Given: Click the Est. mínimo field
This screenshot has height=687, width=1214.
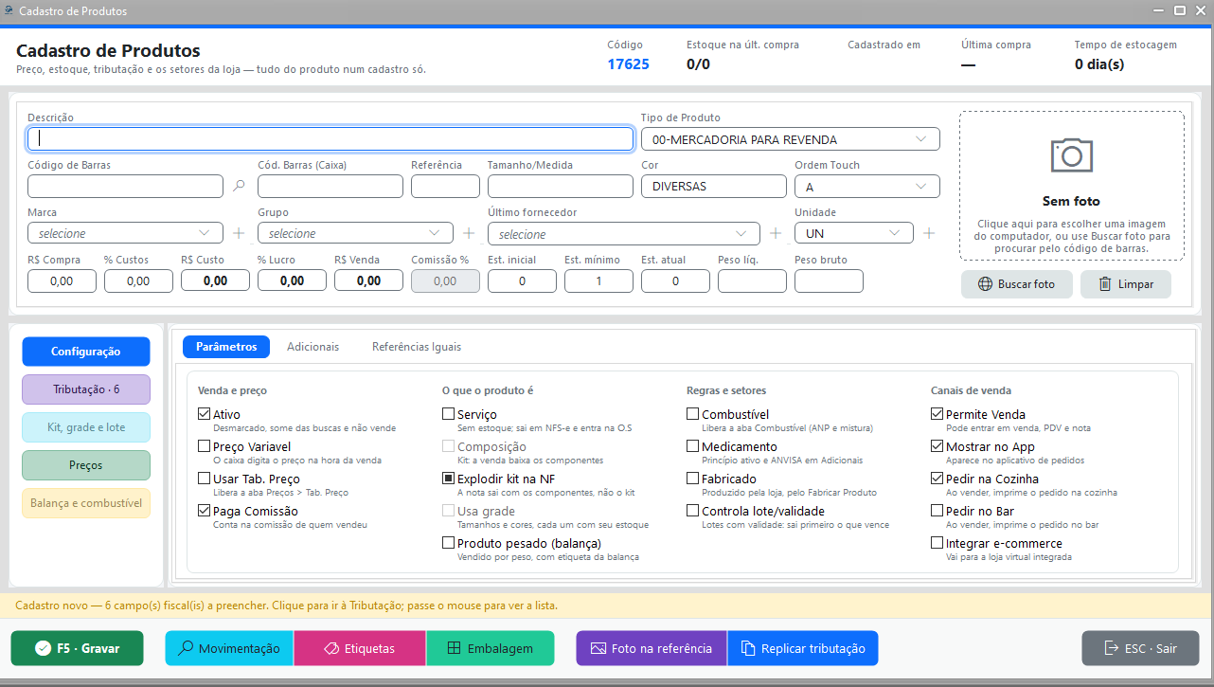Looking at the screenshot, I should [599, 280].
